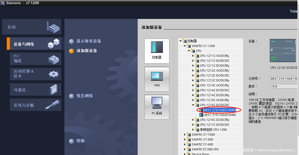Screen dimensions: 299x155
Task: Select CPU 1214C DC/DC/DC label
Action: [215, 90]
